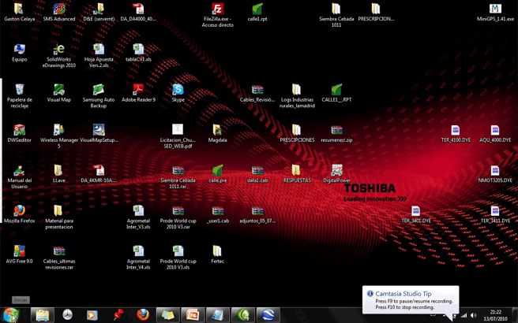Open Google Earth from the taskbar

coord(268,315)
